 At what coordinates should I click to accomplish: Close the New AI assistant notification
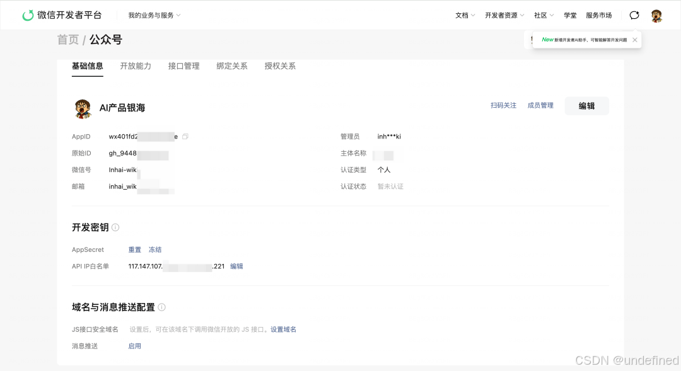click(634, 40)
